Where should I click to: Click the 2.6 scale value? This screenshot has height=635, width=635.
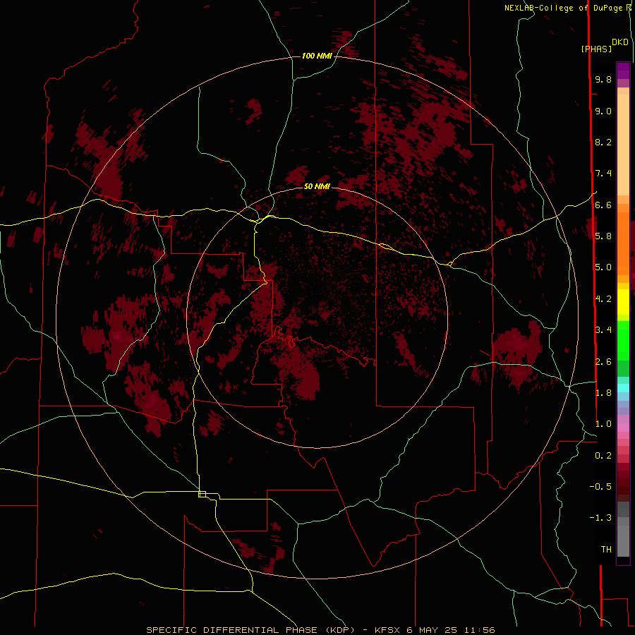(603, 362)
